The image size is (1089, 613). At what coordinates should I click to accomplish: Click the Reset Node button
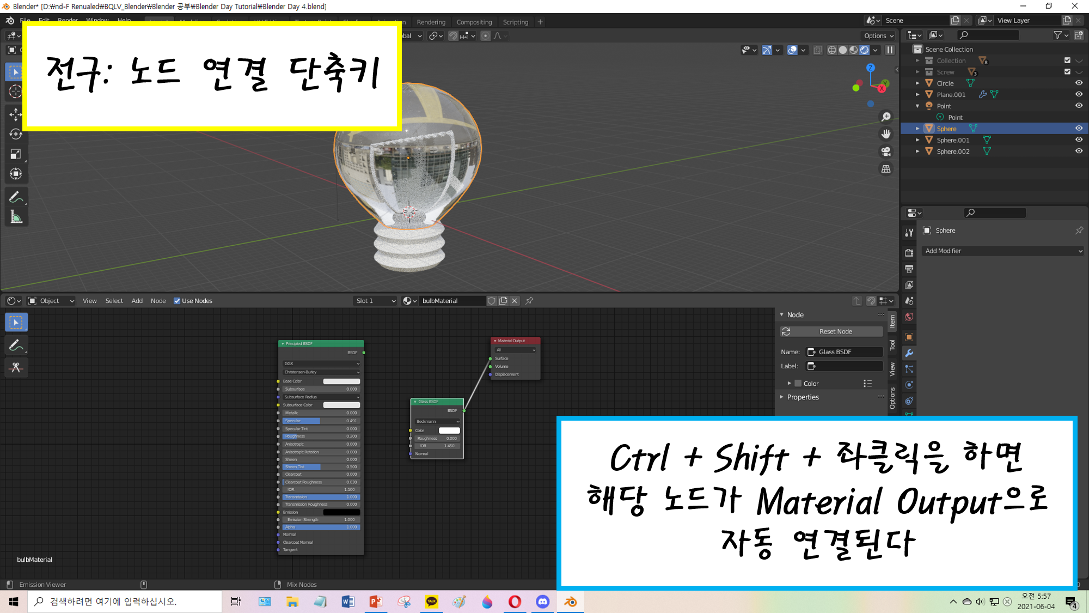click(831, 331)
